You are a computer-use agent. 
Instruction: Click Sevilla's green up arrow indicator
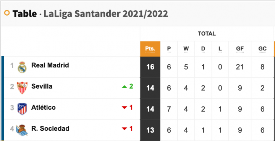pos(125,87)
